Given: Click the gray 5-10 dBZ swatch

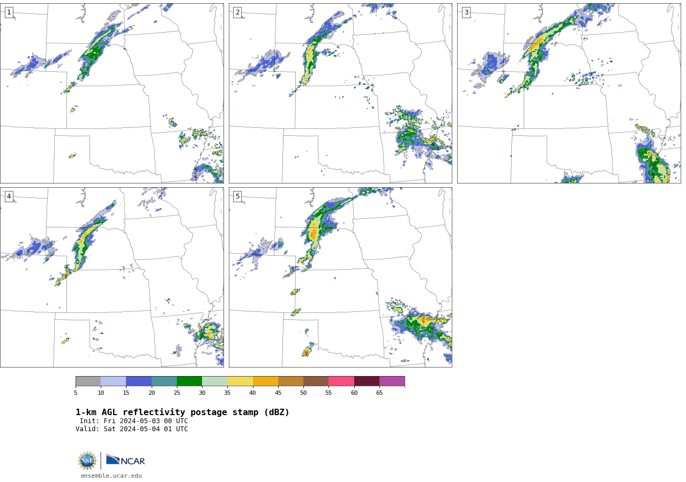Looking at the screenshot, I should click(x=88, y=381).
